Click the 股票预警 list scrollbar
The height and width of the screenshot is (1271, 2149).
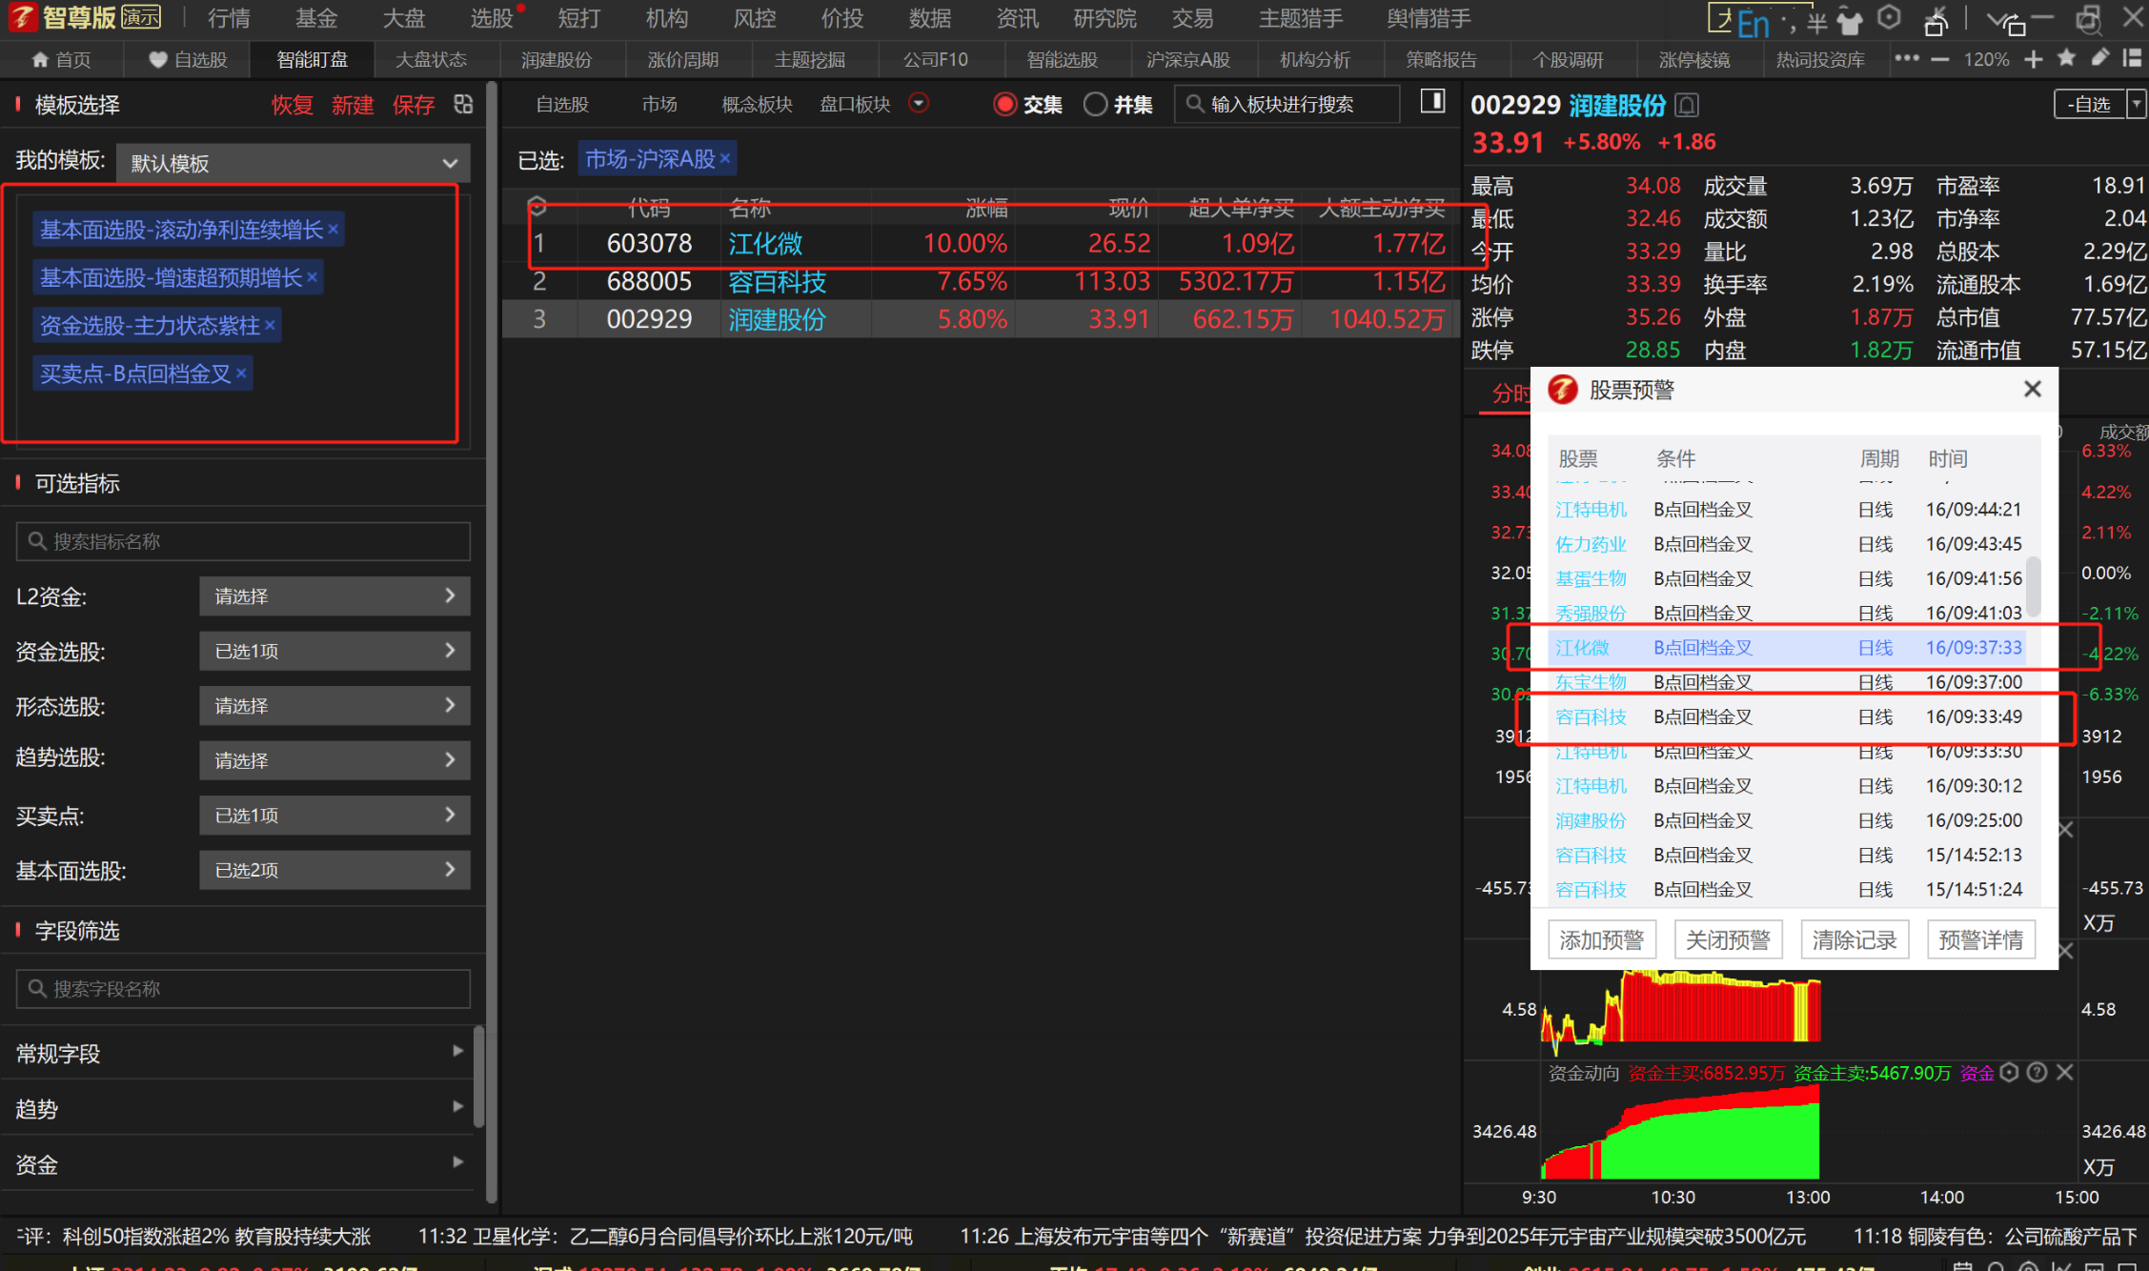coord(2032,588)
